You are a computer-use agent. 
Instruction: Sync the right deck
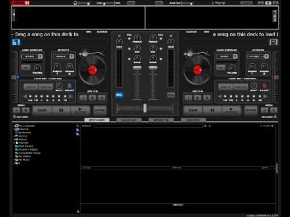point(251,110)
